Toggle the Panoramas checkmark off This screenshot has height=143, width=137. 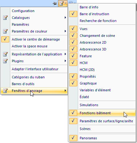[73, 138]
